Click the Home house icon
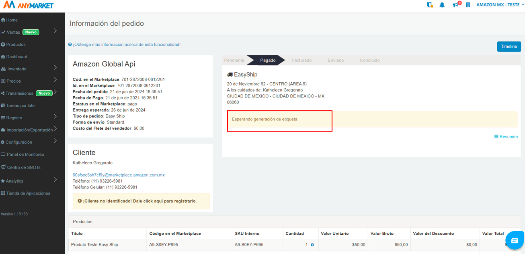The height and width of the screenshot is (254, 525). [3, 20]
